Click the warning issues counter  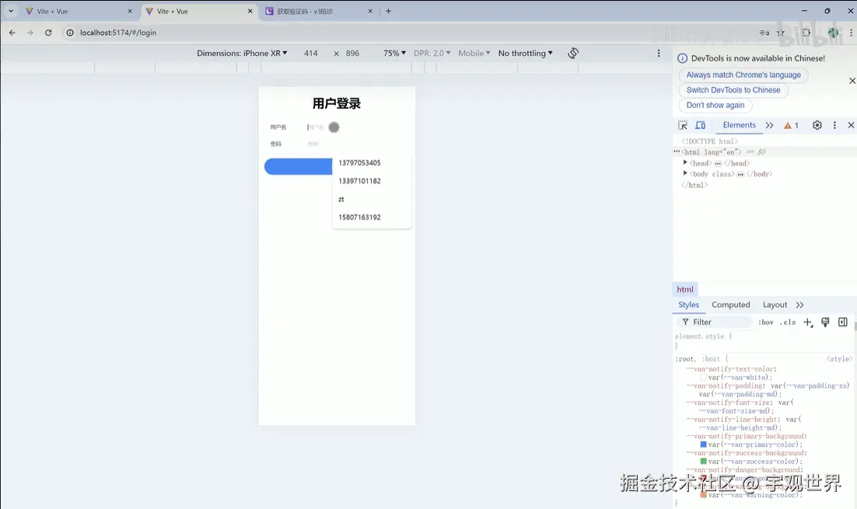pos(792,126)
